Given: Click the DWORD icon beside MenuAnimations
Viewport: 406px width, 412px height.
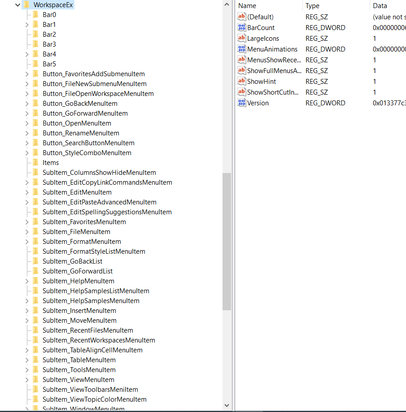Looking at the screenshot, I should (241, 49).
